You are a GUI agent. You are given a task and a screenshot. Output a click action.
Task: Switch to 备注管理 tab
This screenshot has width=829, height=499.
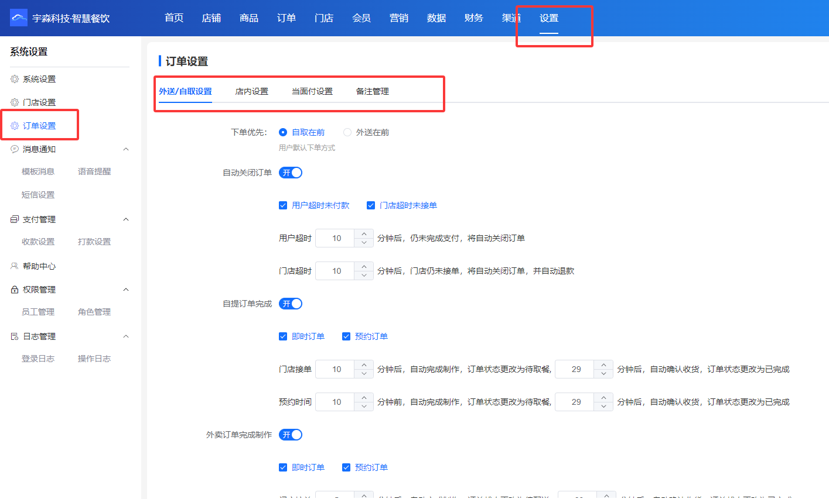pos(373,91)
